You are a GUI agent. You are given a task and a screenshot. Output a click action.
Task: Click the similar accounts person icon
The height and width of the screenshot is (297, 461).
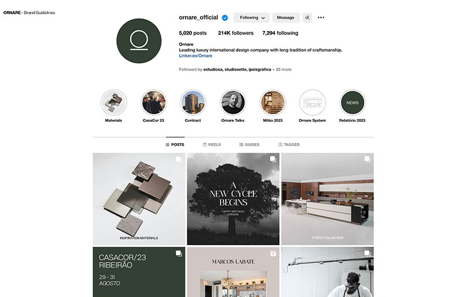307,18
